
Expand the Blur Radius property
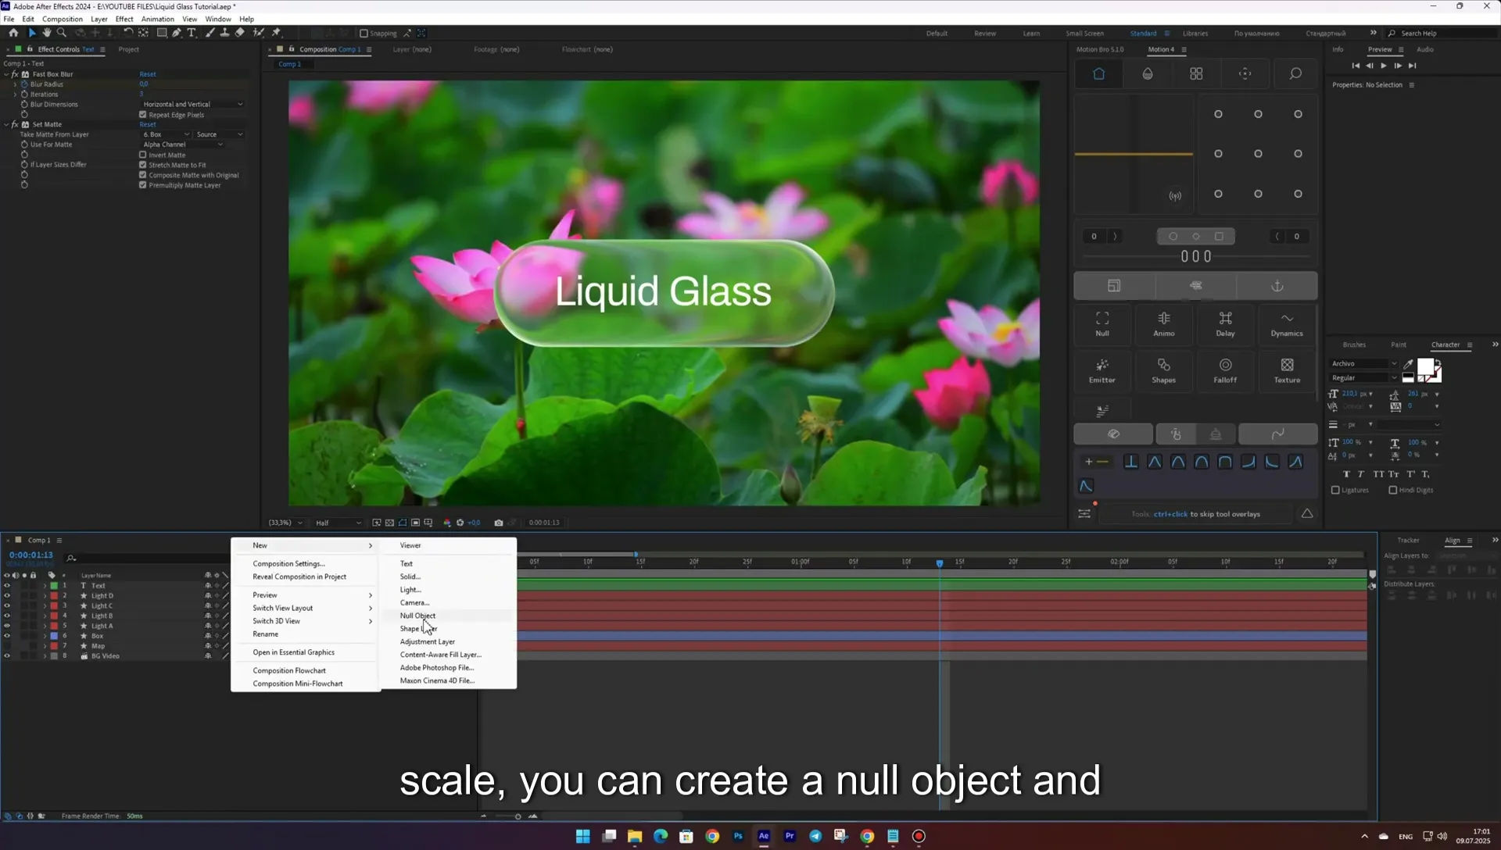[x=15, y=84]
